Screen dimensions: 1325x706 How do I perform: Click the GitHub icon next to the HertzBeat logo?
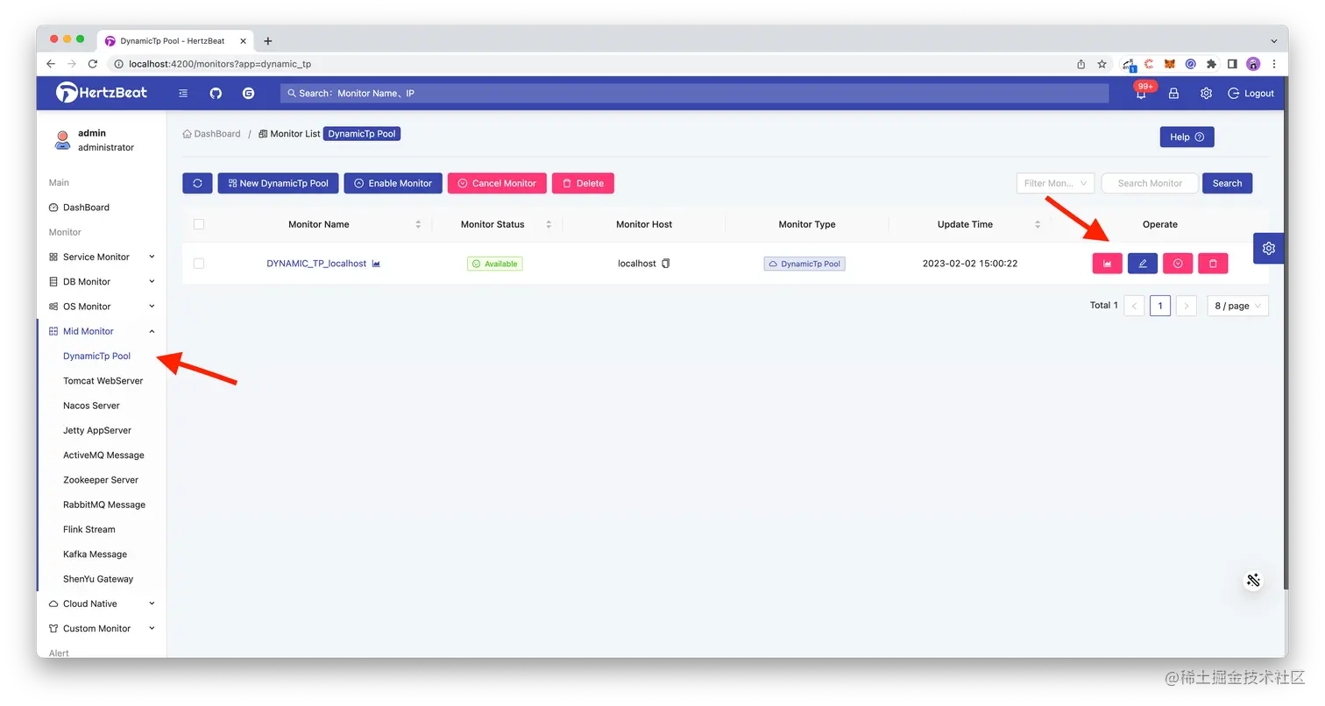click(x=216, y=93)
